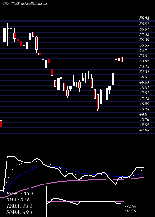The height and width of the screenshot is (217, 155).
Task: Click the 50.5 price axis label
Action: coord(144,77)
